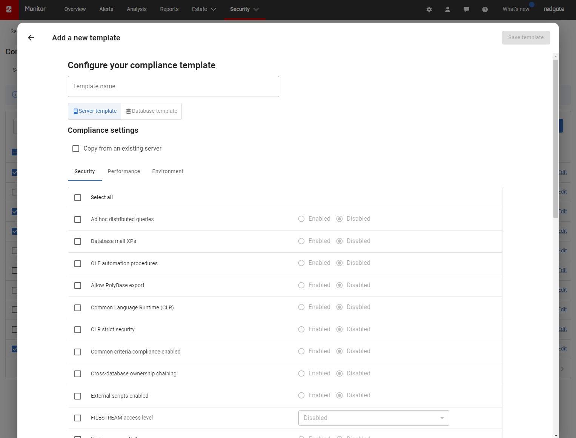The image size is (576, 438).
Task: Open What's new link
Action: click(516, 9)
